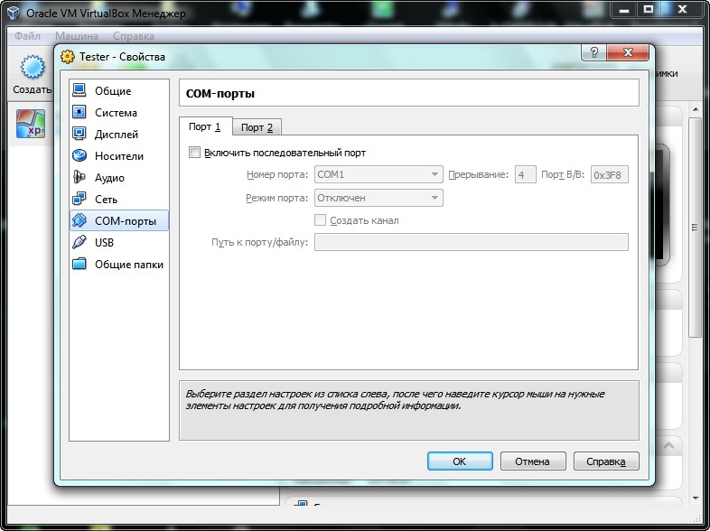Click the Прерывание field showing 4
Screen dimensions: 710x531
tap(525, 174)
